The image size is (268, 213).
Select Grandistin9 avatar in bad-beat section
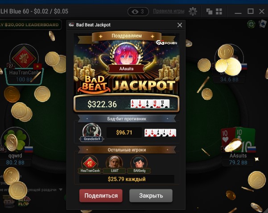coord(92,132)
